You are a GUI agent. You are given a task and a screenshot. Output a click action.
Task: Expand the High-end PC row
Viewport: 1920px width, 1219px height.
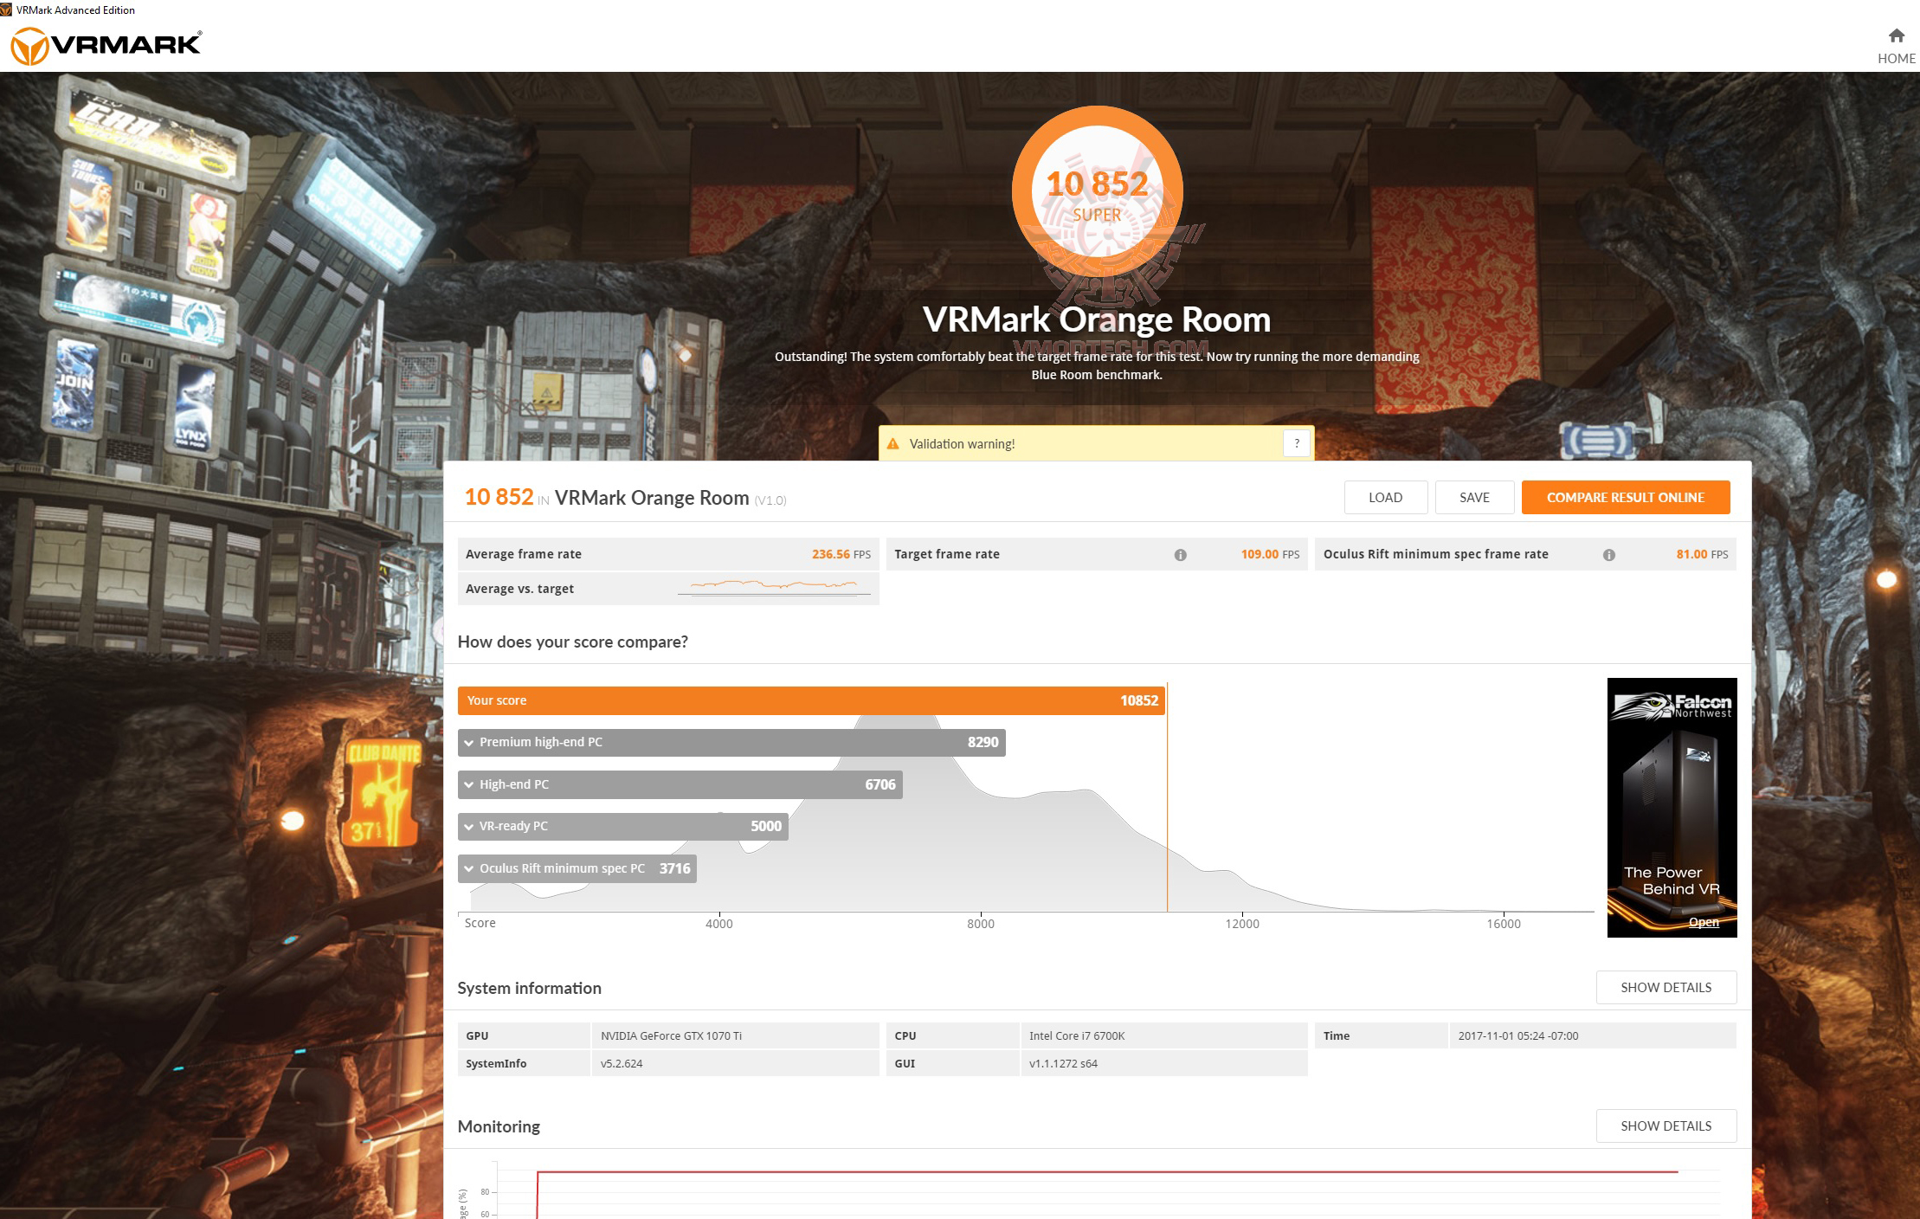coord(469,784)
